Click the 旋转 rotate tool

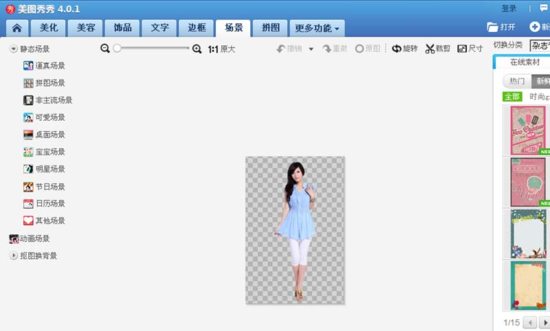coord(405,49)
